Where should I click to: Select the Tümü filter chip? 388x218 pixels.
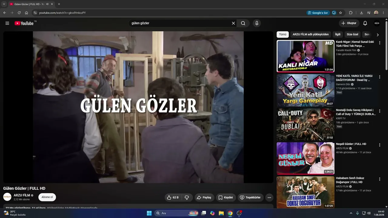pos(283,35)
